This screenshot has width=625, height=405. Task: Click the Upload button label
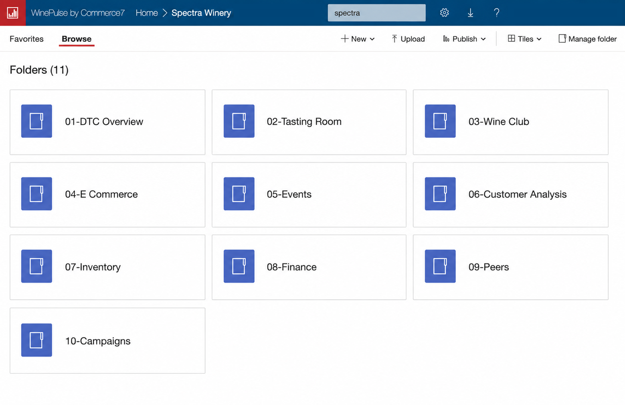click(413, 39)
